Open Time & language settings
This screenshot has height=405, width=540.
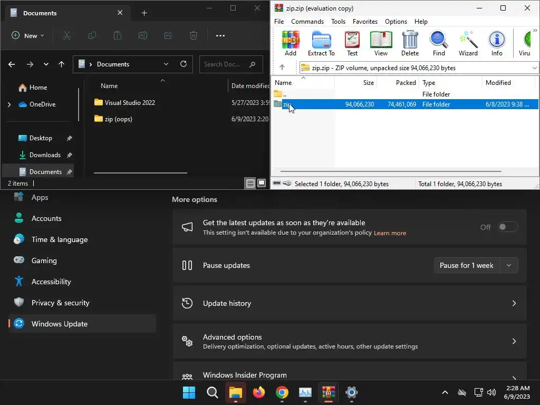pyautogui.click(x=82, y=240)
